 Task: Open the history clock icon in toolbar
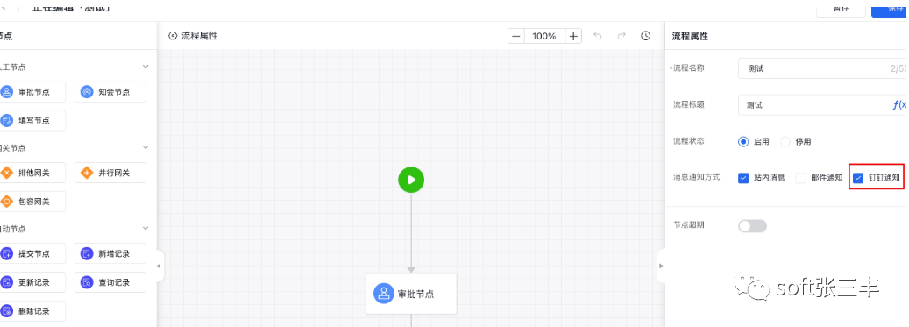[645, 36]
